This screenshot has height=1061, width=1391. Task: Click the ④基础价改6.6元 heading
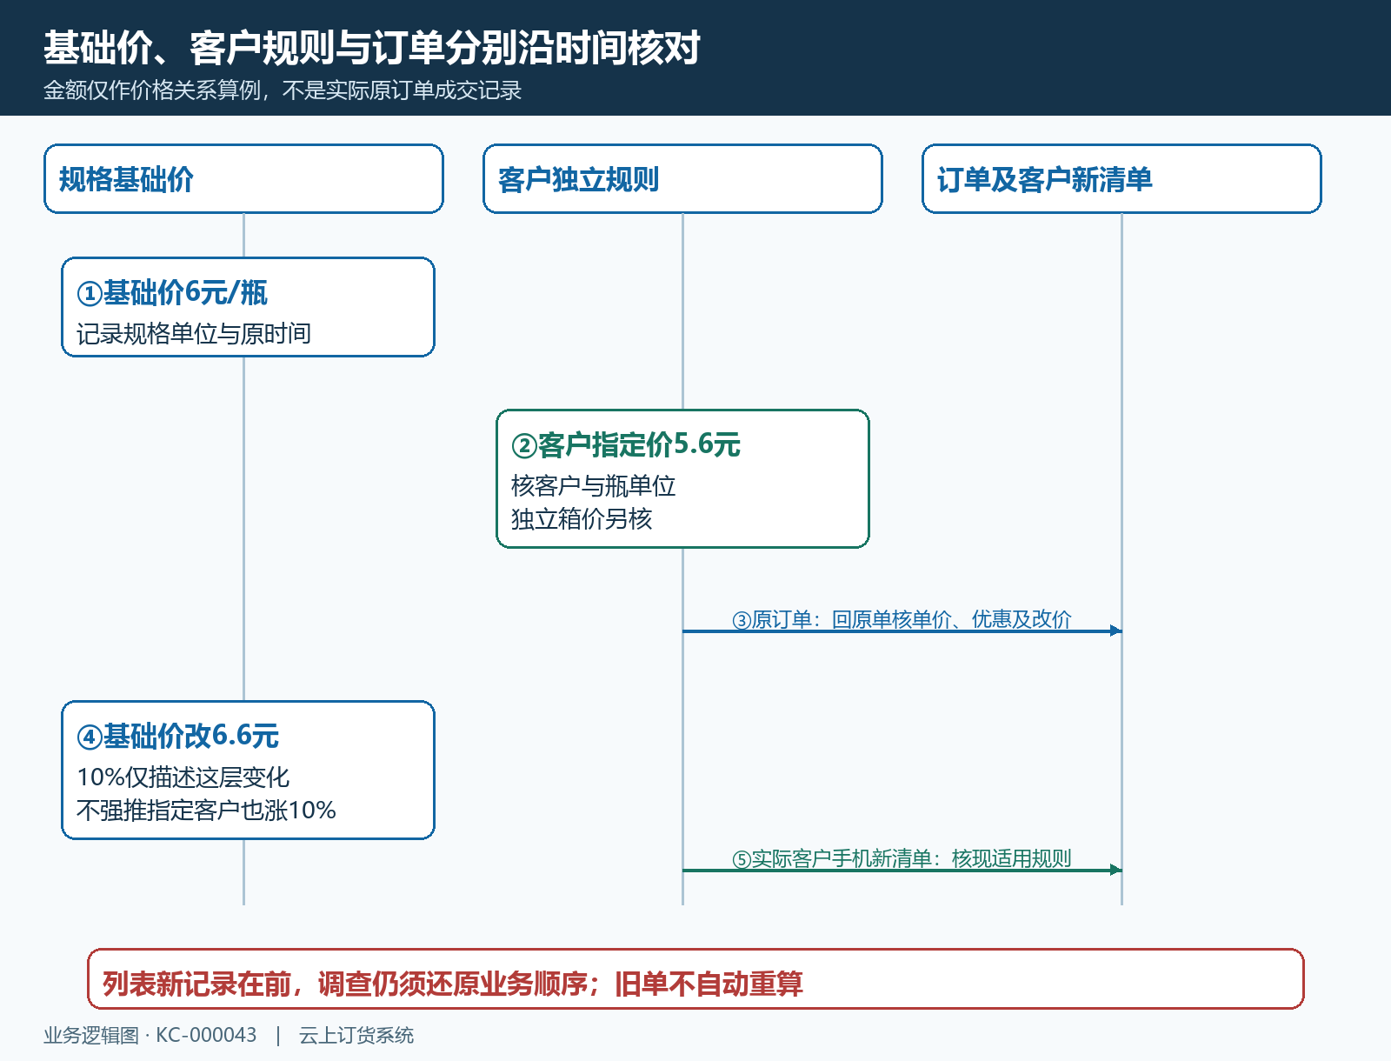(178, 737)
